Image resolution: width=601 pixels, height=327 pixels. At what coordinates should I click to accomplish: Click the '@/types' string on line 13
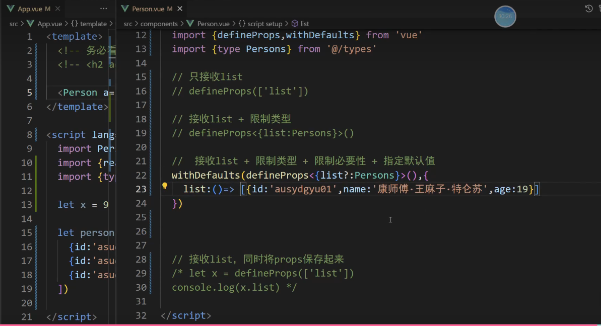[352, 49]
